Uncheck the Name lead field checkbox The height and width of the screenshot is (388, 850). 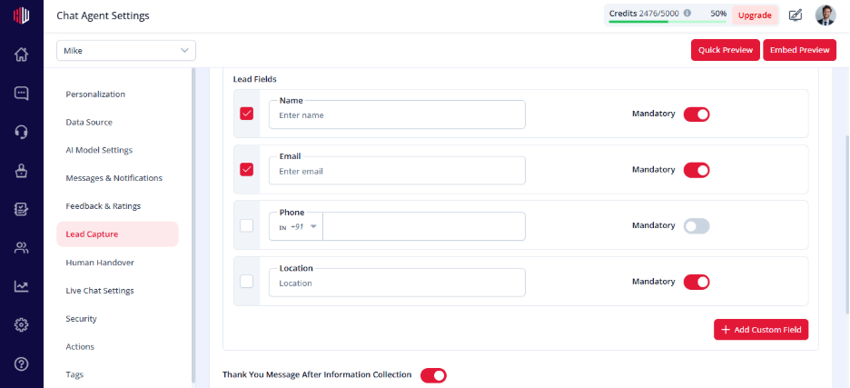[x=247, y=114]
